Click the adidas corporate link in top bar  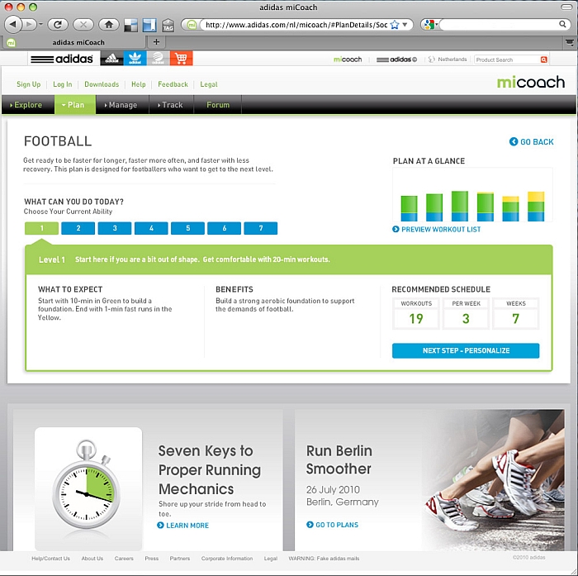(x=396, y=60)
